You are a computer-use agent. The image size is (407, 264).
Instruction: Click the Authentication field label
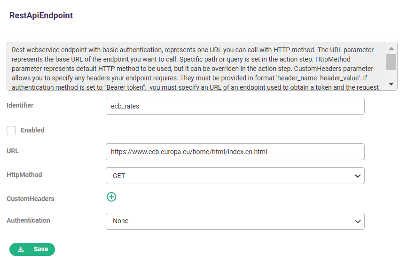coord(28,220)
